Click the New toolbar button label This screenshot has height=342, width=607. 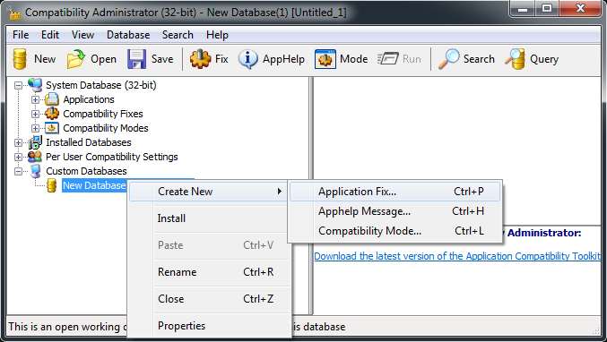click(45, 59)
